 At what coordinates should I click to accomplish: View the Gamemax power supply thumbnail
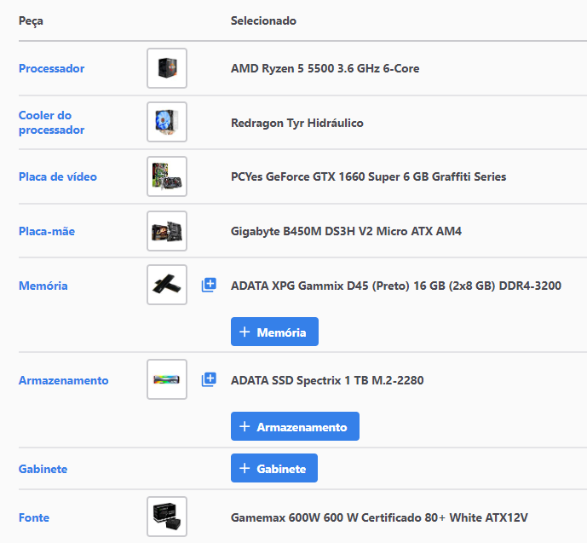pyautogui.click(x=167, y=517)
